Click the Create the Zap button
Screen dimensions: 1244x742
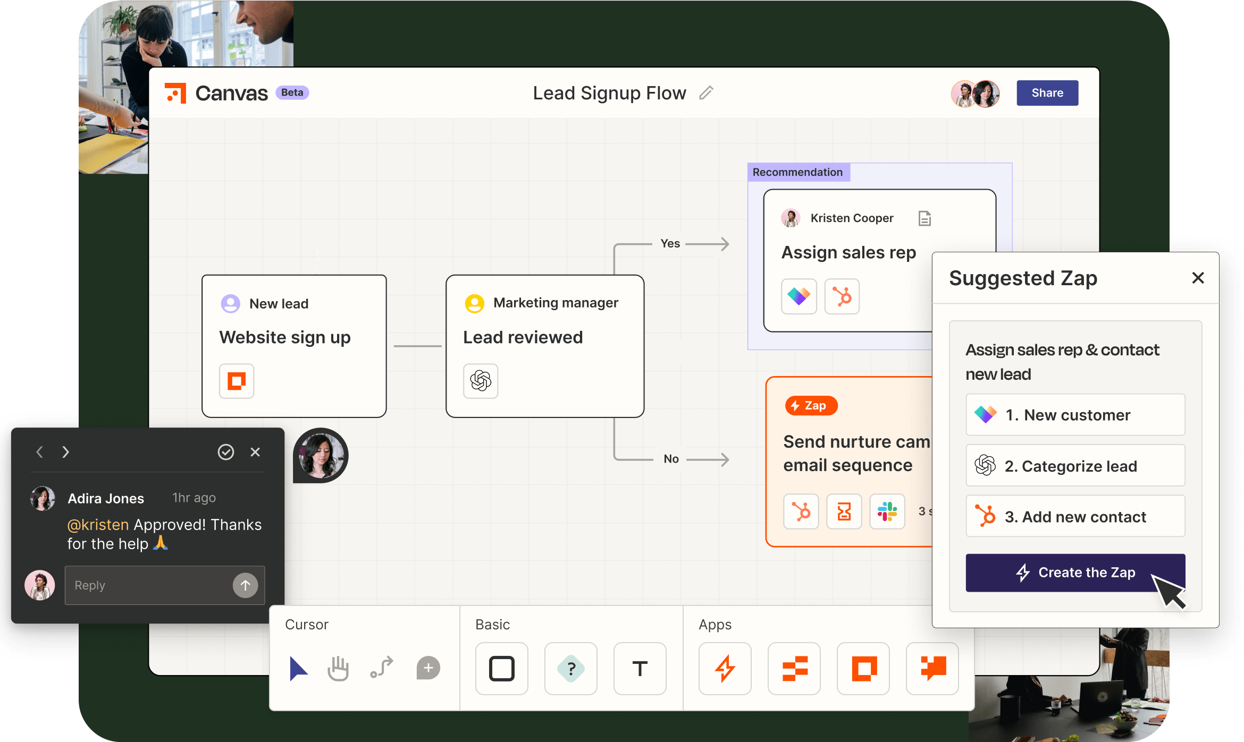1075,573
